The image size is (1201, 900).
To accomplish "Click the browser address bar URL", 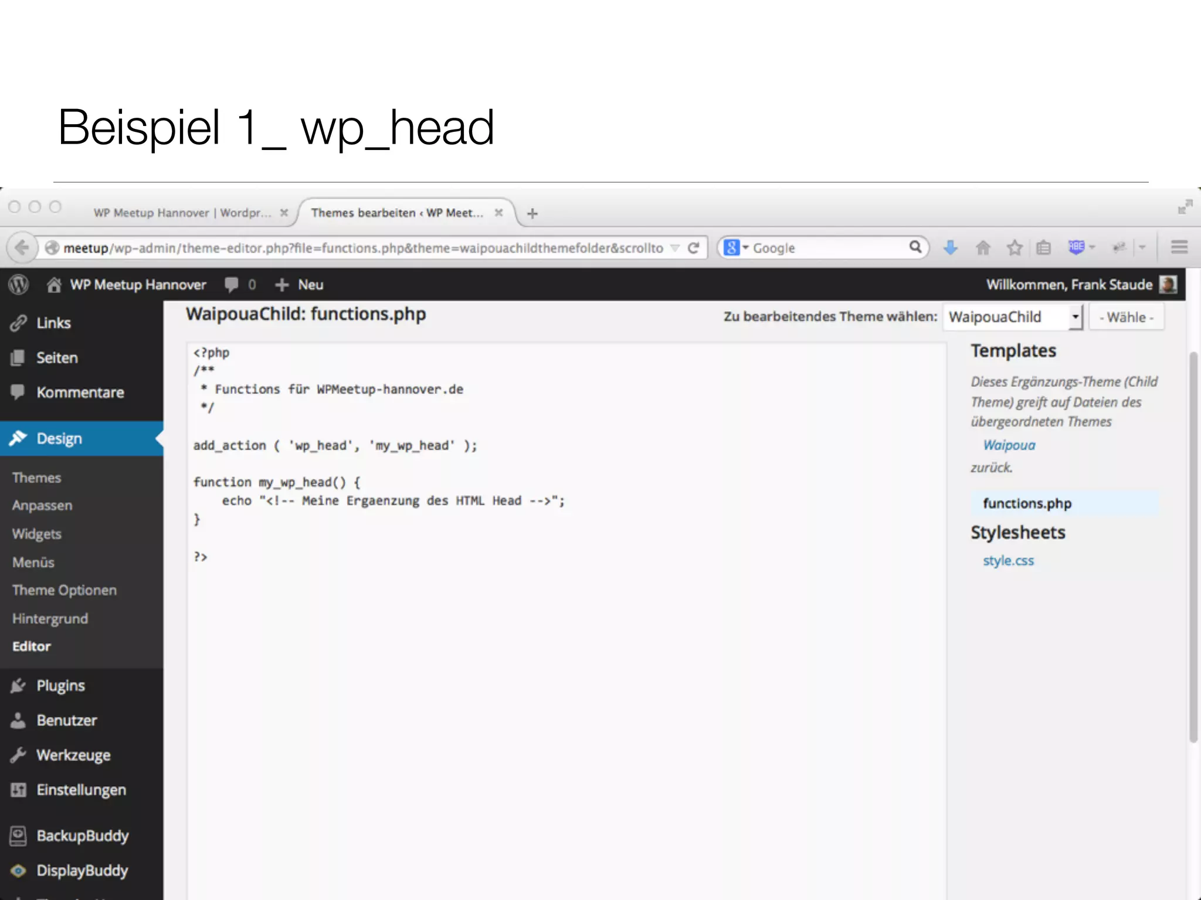I will (364, 248).
